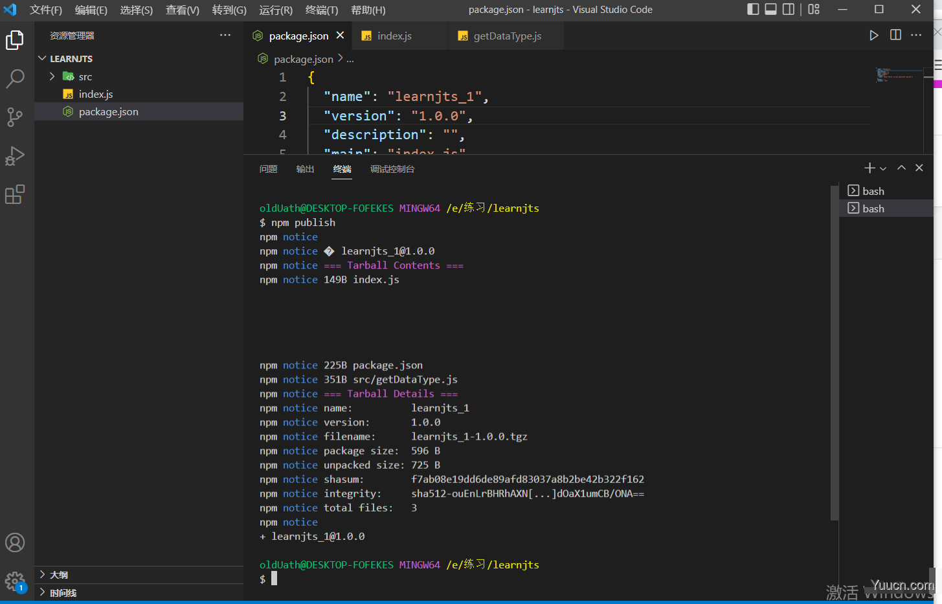The image size is (942, 604).
Task: Close the package.json editor tab
Action: (340, 35)
